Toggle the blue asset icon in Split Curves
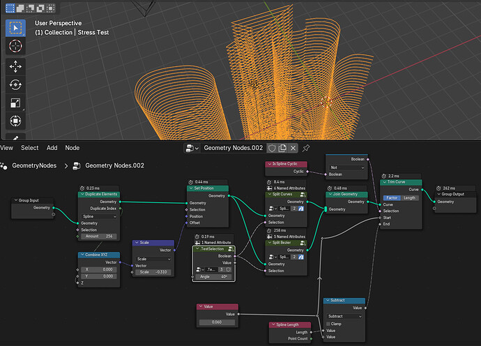The image size is (481, 346). [x=300, y=209]
